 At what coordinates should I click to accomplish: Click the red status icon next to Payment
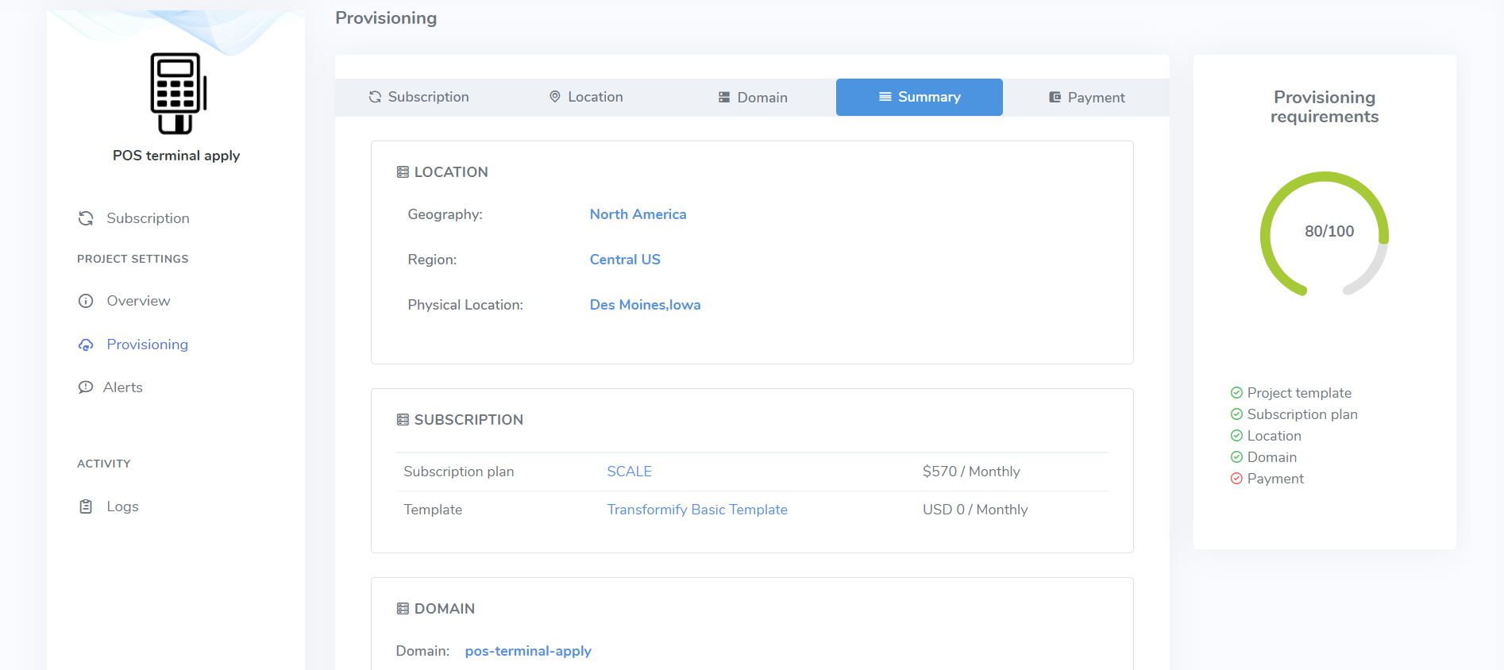click(1236, 479)
